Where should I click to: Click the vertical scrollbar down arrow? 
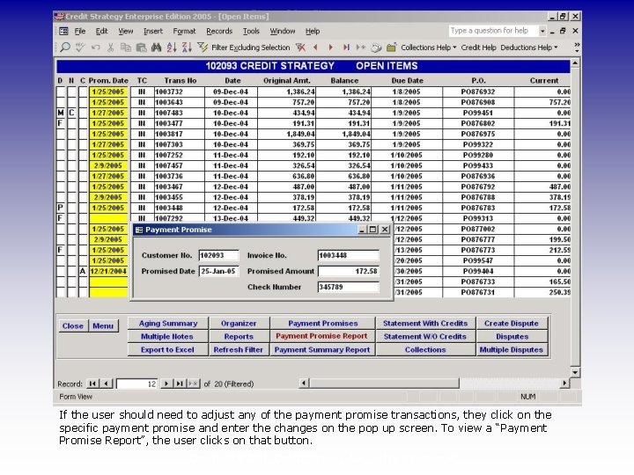[x=575, y=372]
